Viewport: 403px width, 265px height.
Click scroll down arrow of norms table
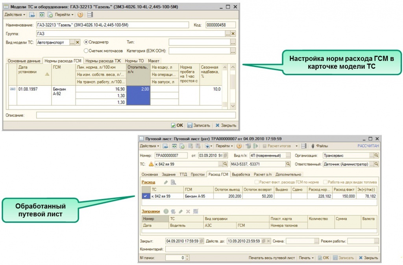click(232, 106)
